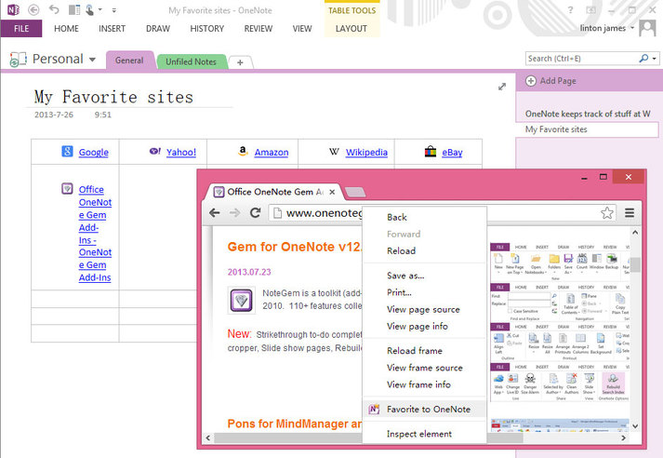Expand the Personal notebook dropdown
The height and width of the screenshot is (458, 663).
click(x=92, y=60)
